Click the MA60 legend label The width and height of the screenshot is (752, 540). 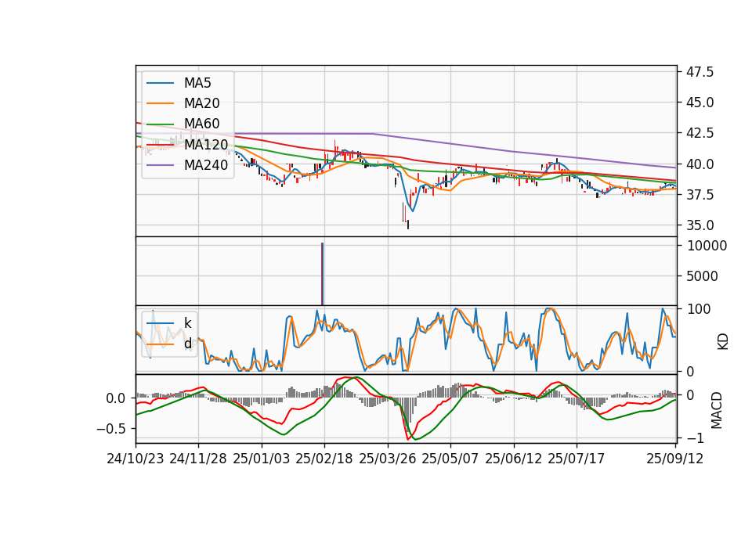point(201,124)
